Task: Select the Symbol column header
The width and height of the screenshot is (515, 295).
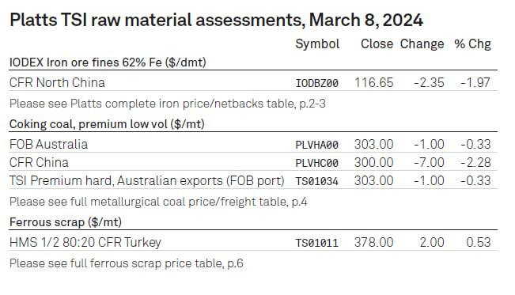Action: [x=317, y=44]
